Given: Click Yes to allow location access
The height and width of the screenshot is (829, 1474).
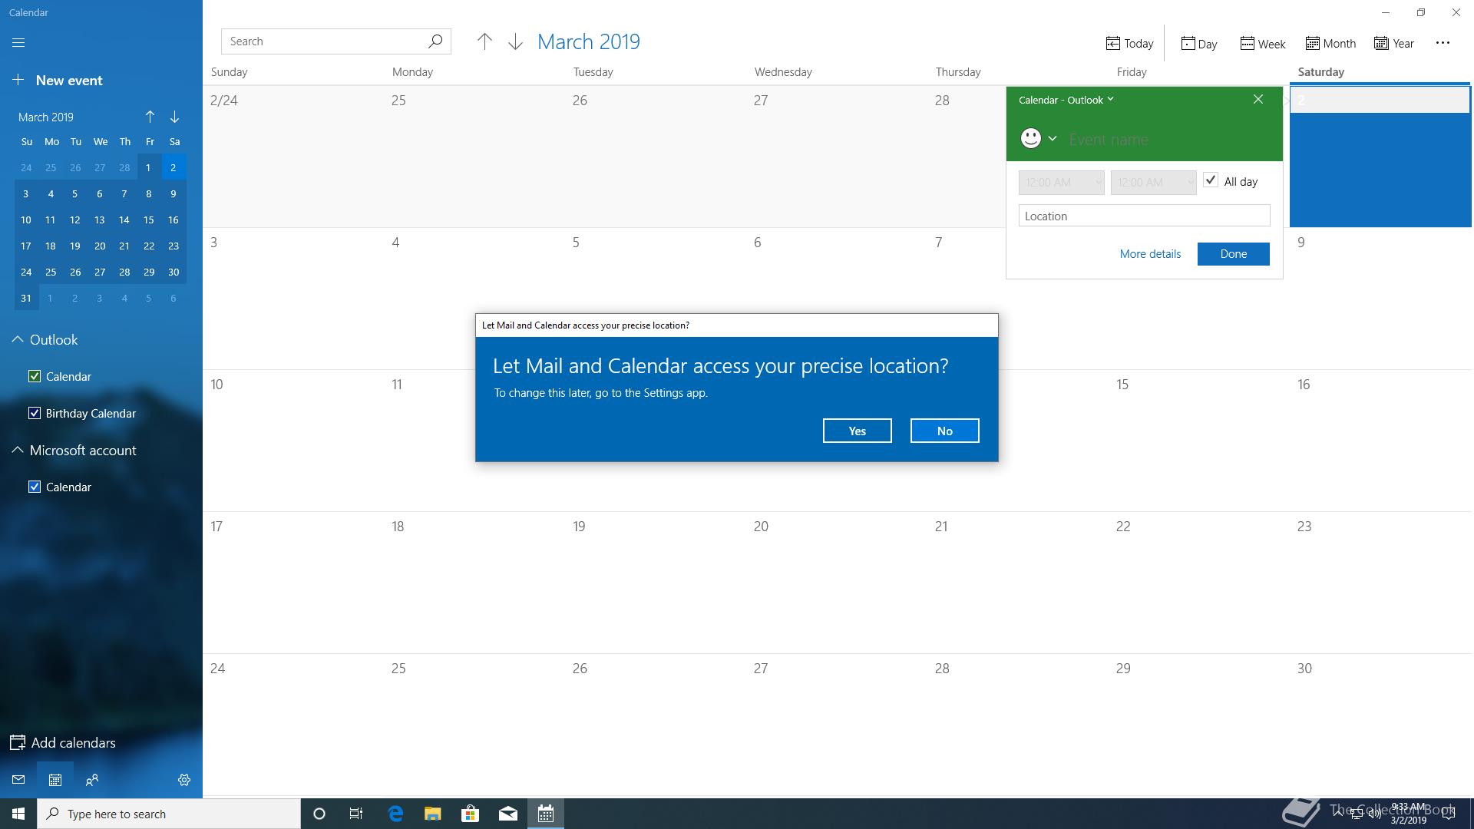Looking at the screenshot, I should tap(857, 431).
